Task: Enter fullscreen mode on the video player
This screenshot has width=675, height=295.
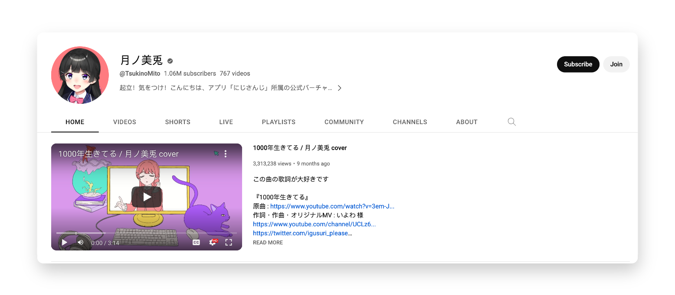Action: click(229, 242)
